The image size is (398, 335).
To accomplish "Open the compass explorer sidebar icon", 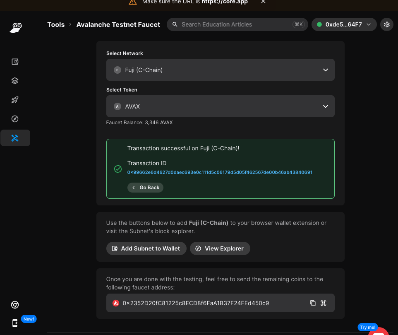I will coord(15,119).
